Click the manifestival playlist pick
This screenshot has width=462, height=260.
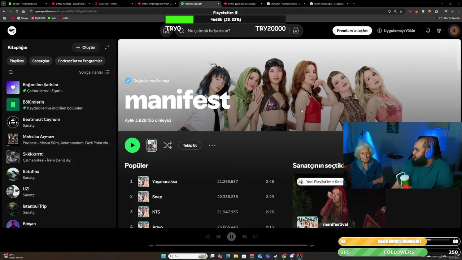pyautogui.click(x=335, y=224)
